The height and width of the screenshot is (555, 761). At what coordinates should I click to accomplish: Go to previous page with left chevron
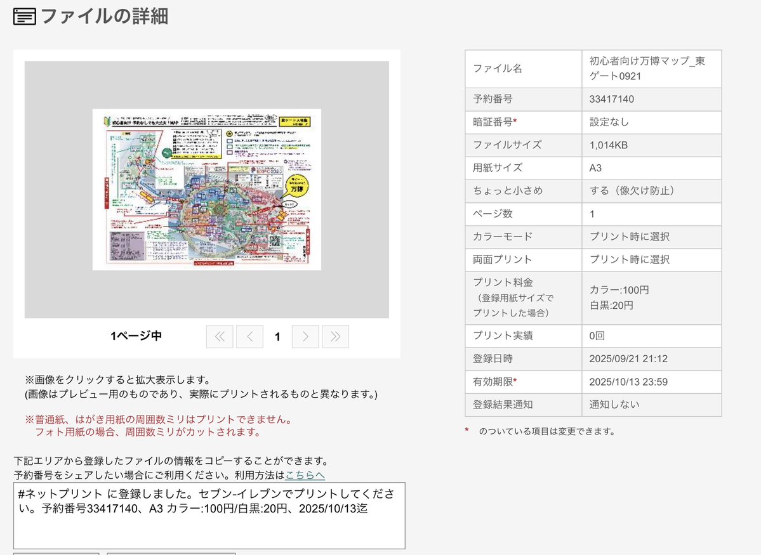(x=249, y=336)
